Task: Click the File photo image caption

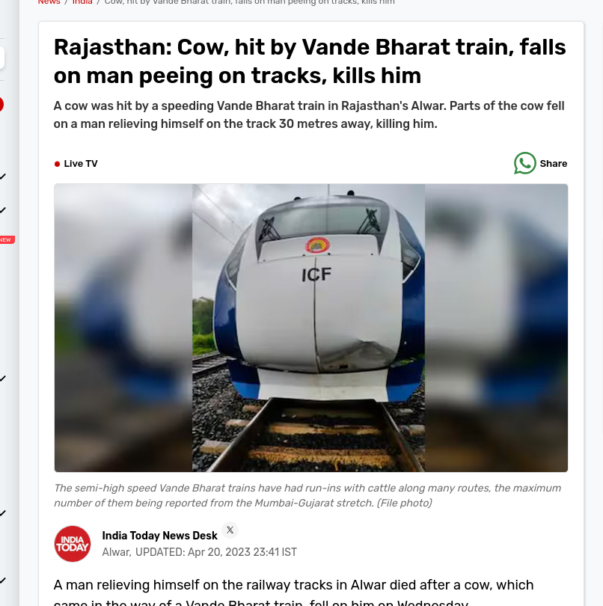Action: (307, 495)
